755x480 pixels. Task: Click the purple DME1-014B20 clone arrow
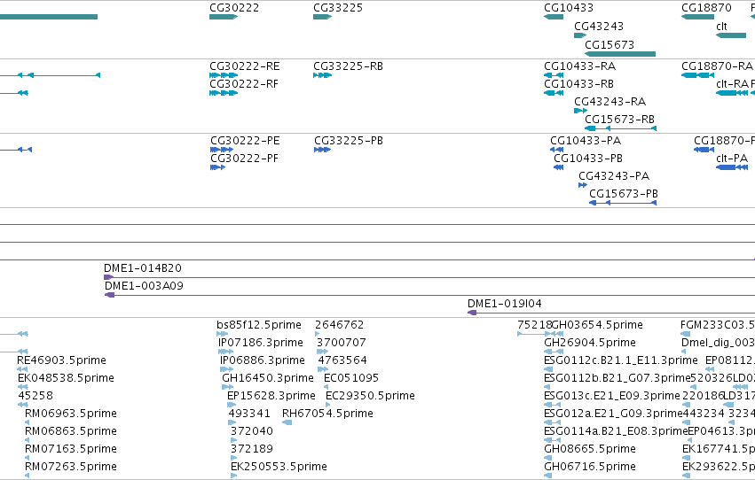click(109, 277)
